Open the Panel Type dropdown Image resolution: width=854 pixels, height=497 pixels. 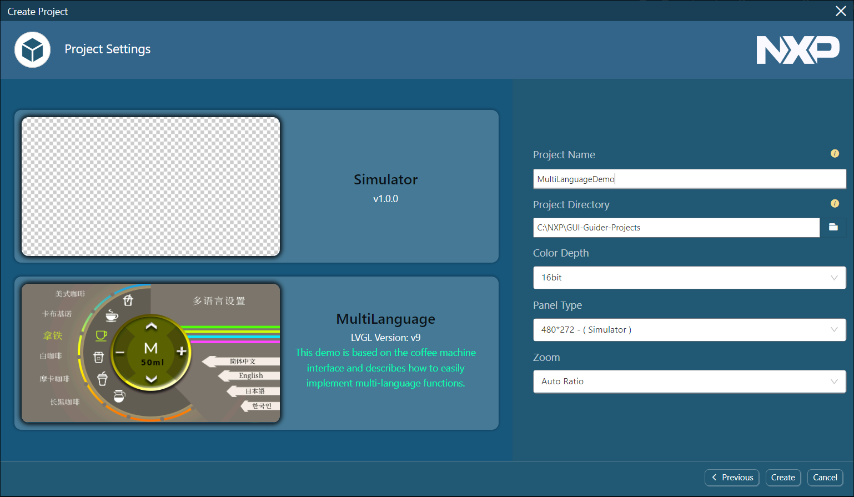(x=689, y=330)
